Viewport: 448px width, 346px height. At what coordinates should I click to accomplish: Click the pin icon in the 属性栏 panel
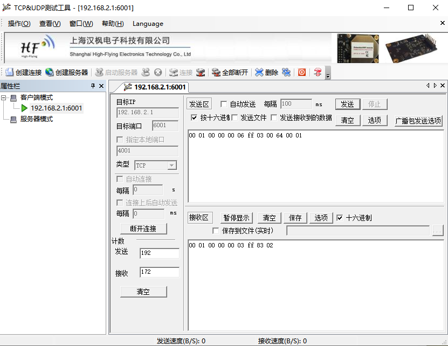click(x=93, y=86)
